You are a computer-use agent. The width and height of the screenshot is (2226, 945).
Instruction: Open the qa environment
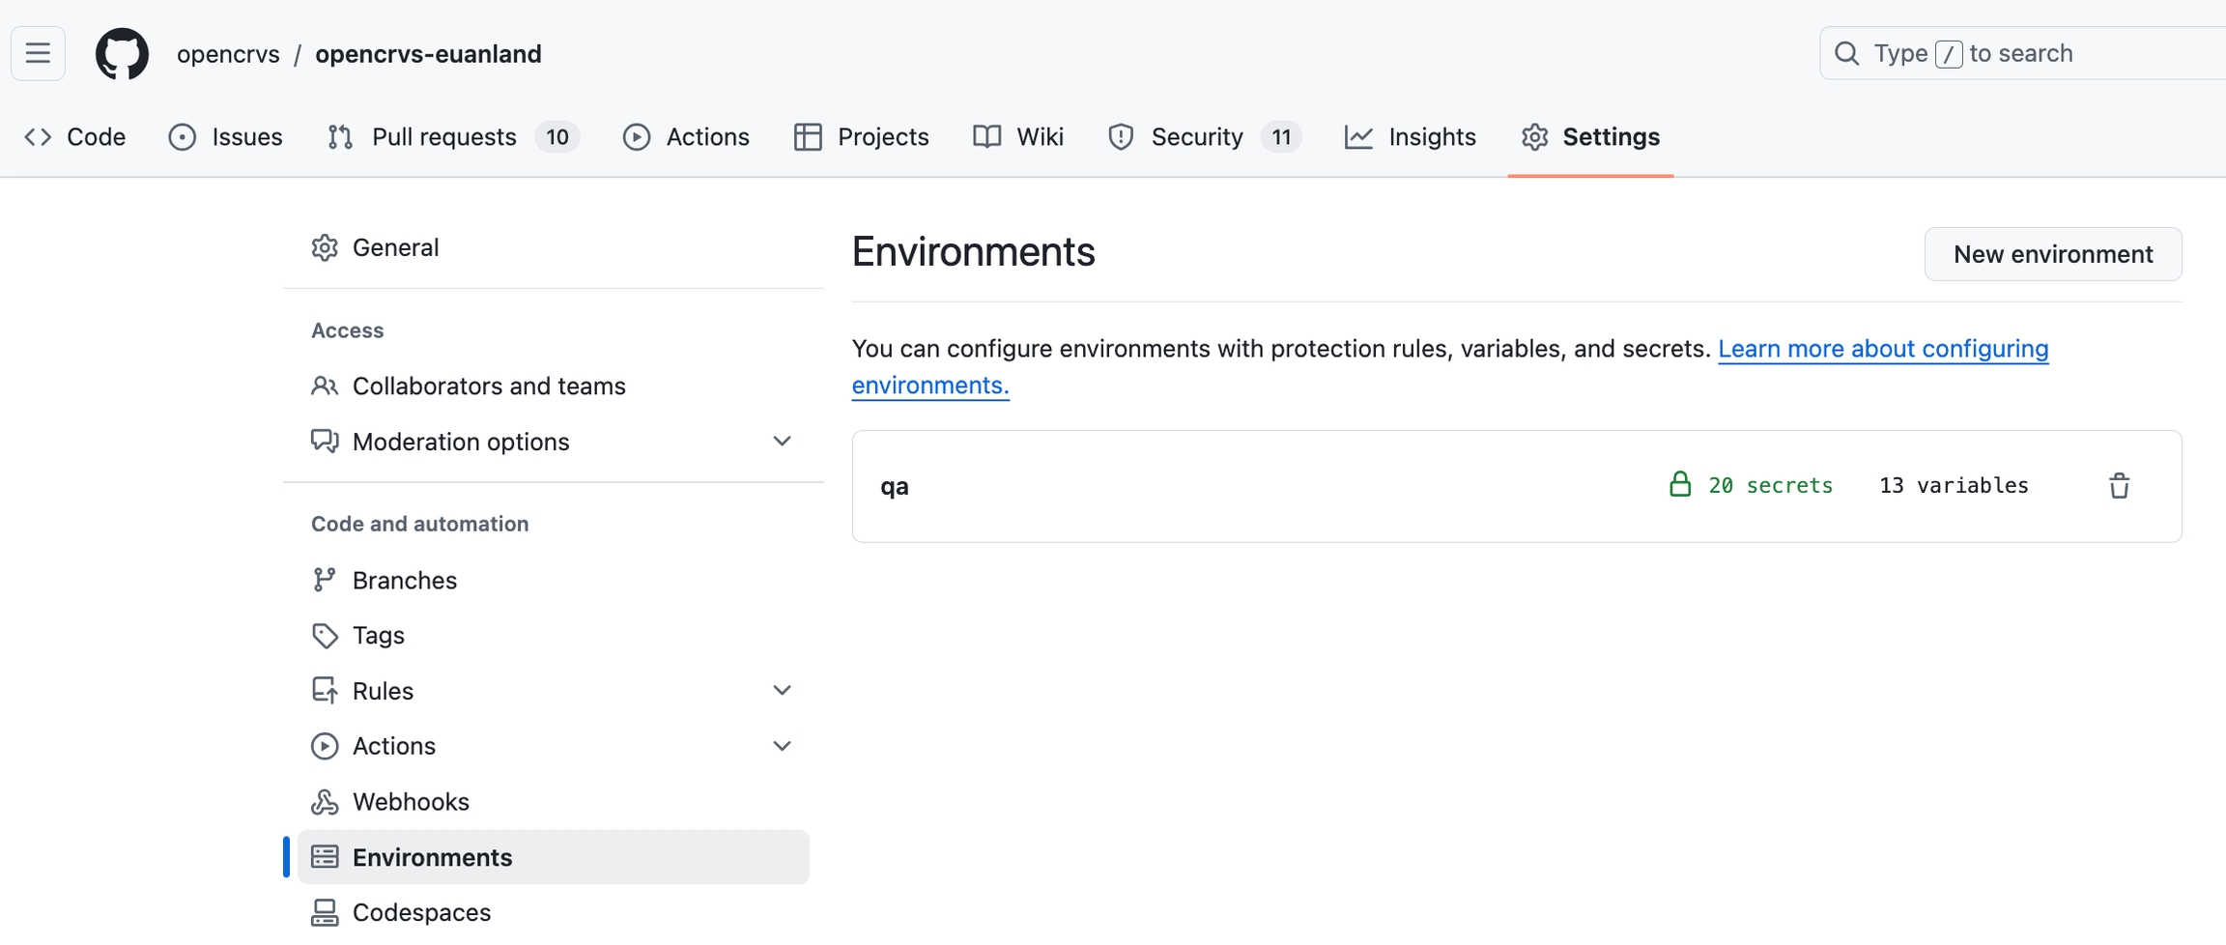895,486
